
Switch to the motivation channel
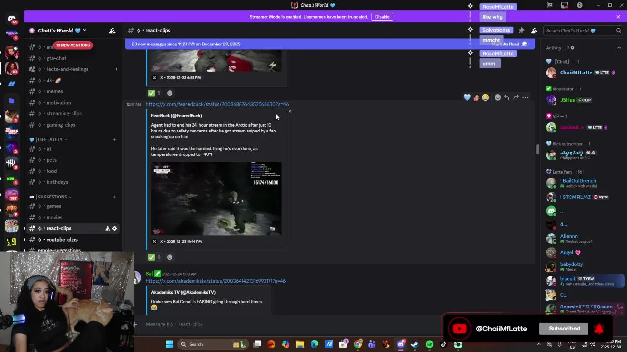(x=73, y=103)
